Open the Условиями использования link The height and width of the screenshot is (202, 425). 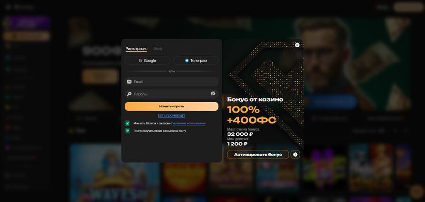coord(189,123)
